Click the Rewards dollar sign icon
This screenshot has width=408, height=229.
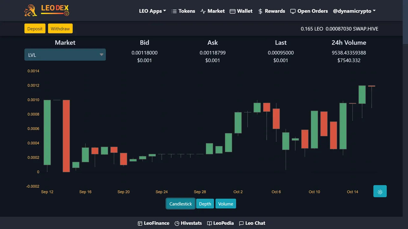[x=260, y=11]
